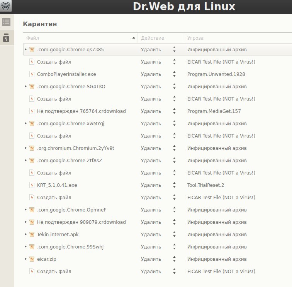The height and width of the screenshot is (287, 292).
Task: Open action dropdown for .org.chromium.Chromium.2yYv9t
Action: 174,148
